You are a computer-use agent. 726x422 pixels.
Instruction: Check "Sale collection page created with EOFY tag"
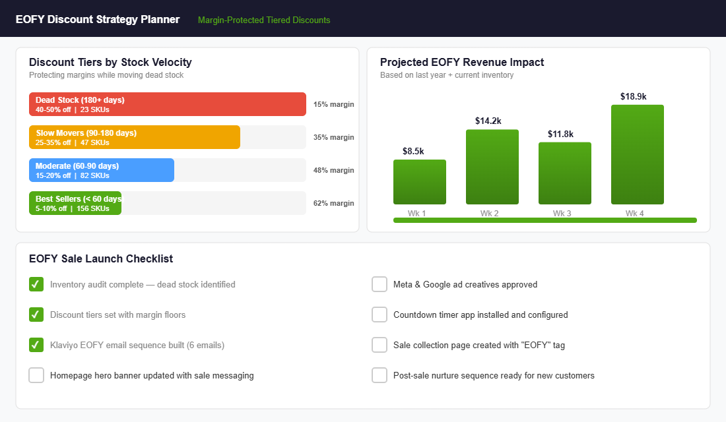(x=379, y=345)
